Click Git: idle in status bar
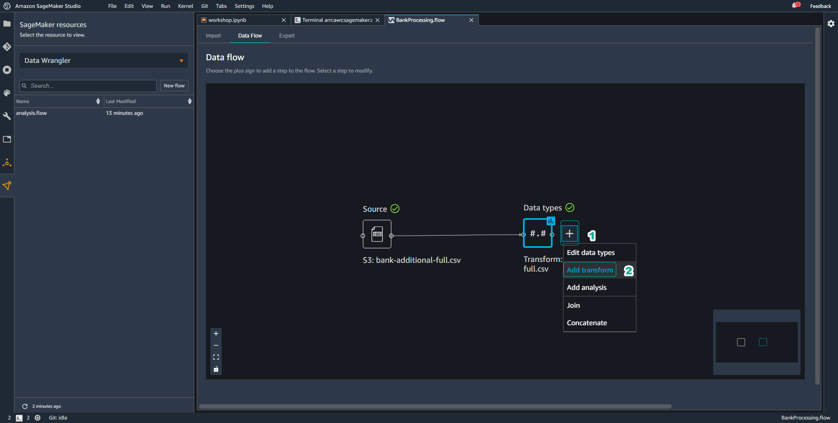838x423 pixels. [58, 418]
